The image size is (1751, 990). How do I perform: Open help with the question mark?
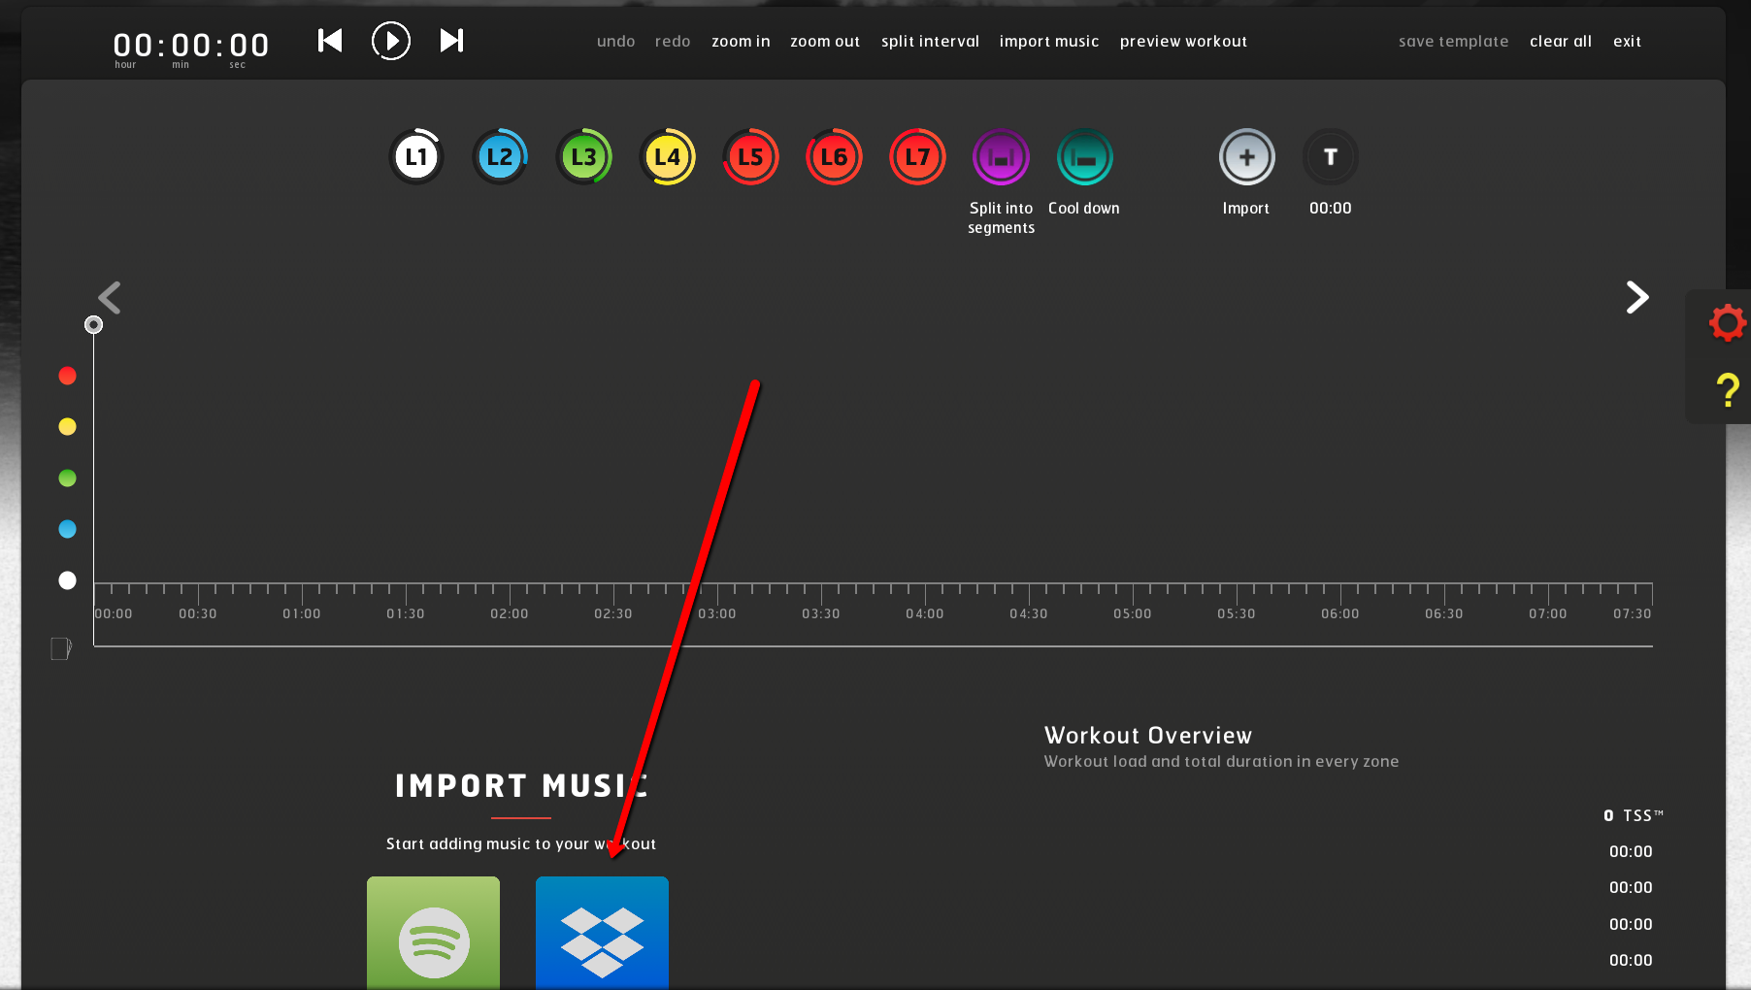tap(1728, 390)
